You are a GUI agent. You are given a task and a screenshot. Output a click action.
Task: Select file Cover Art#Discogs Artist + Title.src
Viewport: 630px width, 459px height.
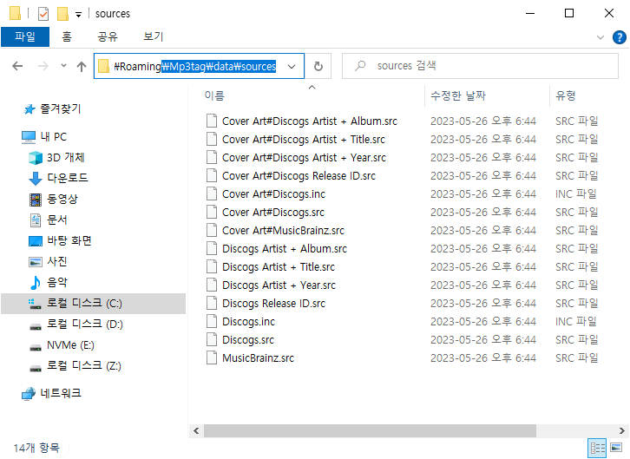point(304,140)
